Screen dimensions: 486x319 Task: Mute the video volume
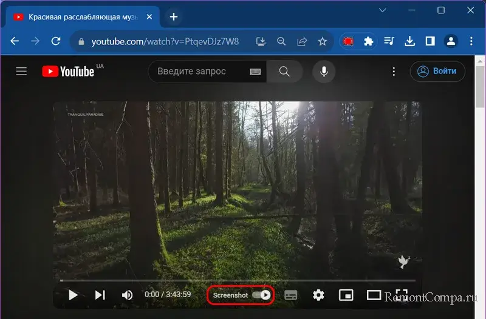[127, 295]
